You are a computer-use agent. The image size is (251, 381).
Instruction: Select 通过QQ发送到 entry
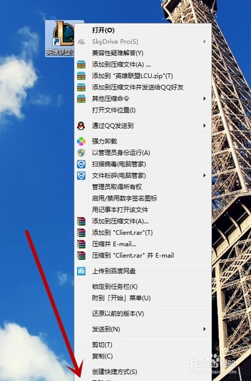[143, 126]
